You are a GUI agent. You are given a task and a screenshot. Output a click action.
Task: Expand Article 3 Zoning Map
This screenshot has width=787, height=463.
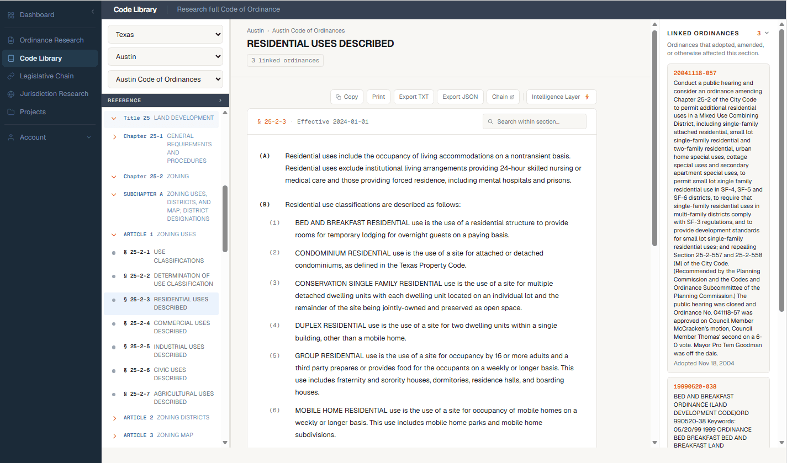[x=114, y=435]
